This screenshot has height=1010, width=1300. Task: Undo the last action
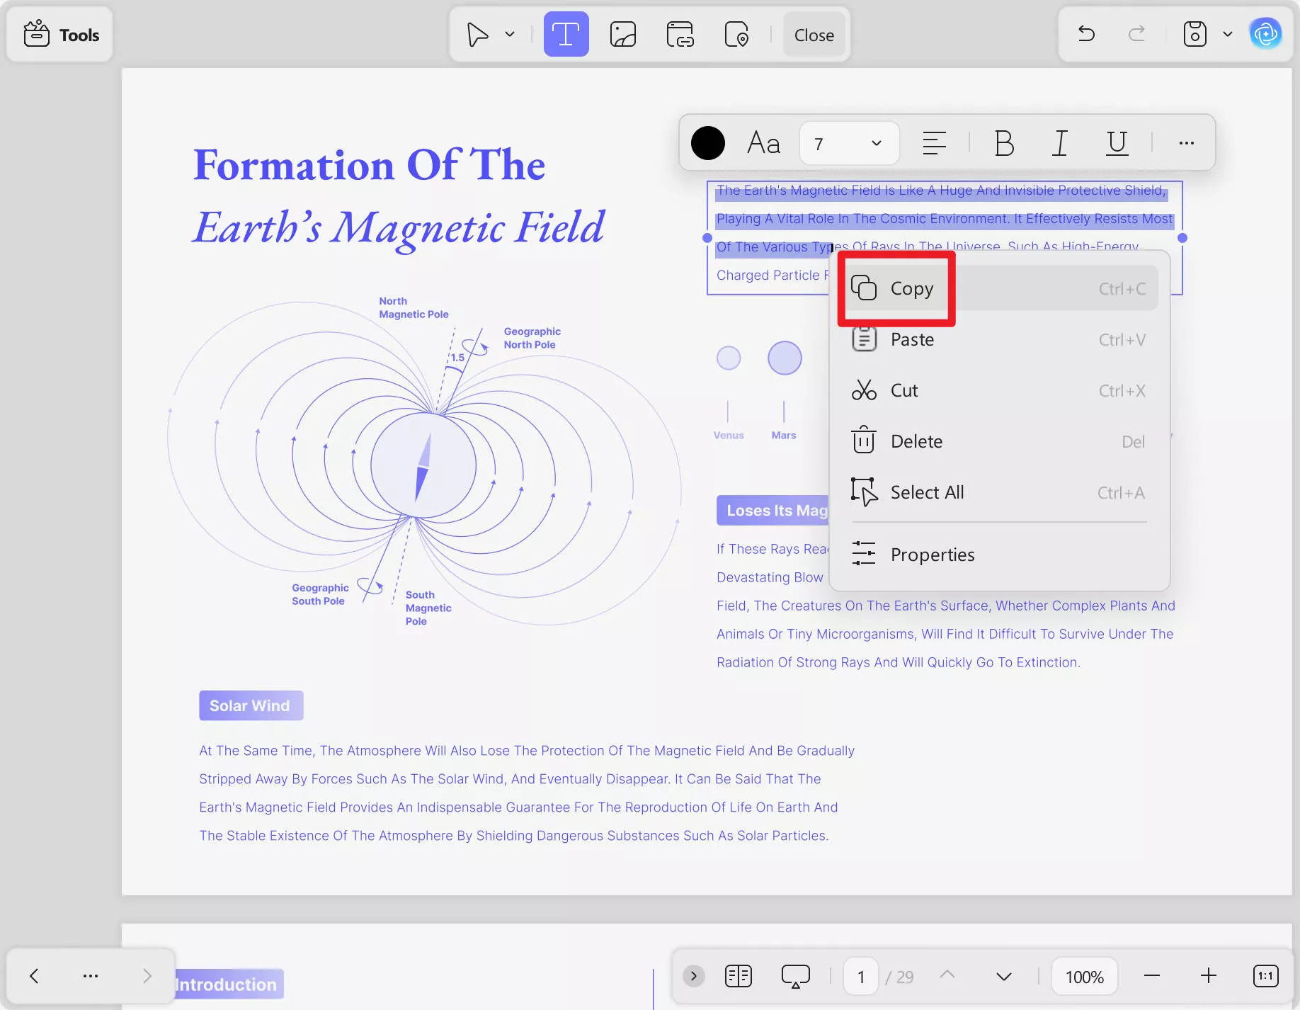[x=1086, y=34]
